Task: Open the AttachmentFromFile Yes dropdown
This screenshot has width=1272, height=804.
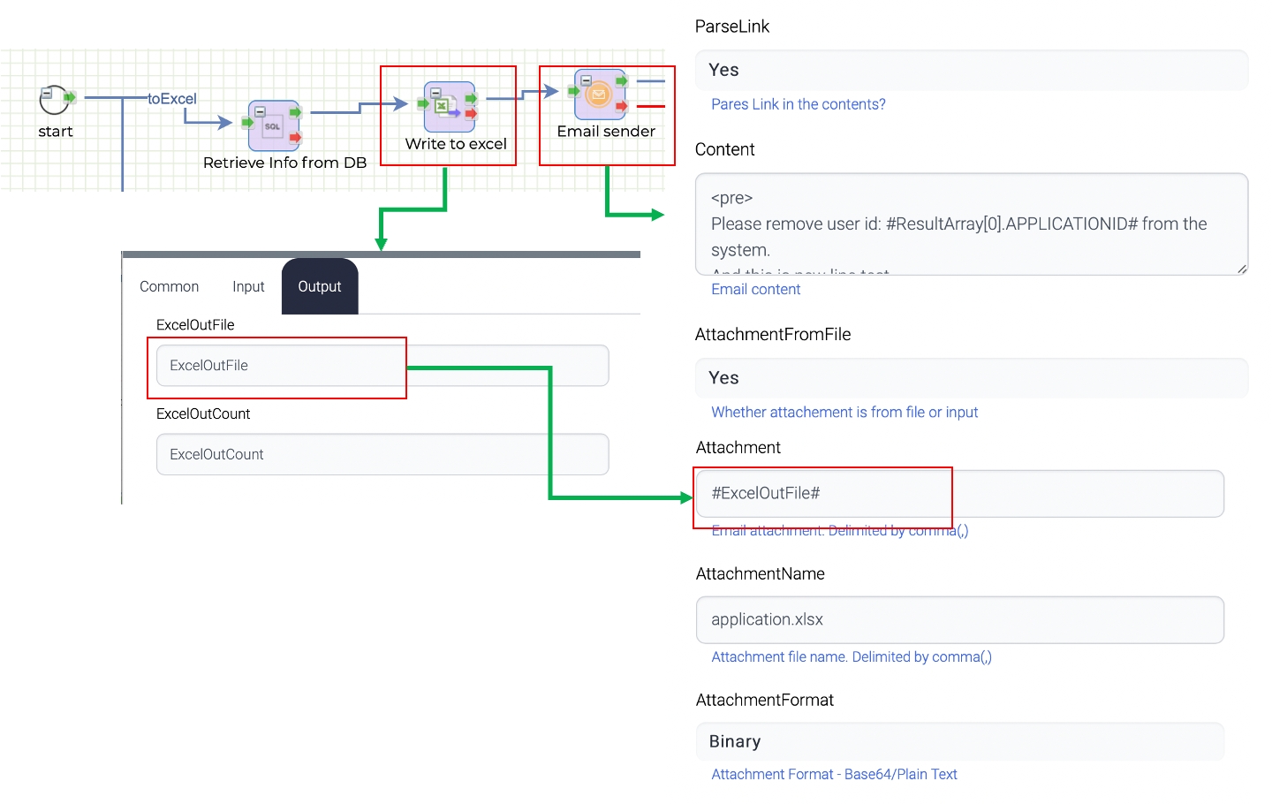Action: pos(972,378)
